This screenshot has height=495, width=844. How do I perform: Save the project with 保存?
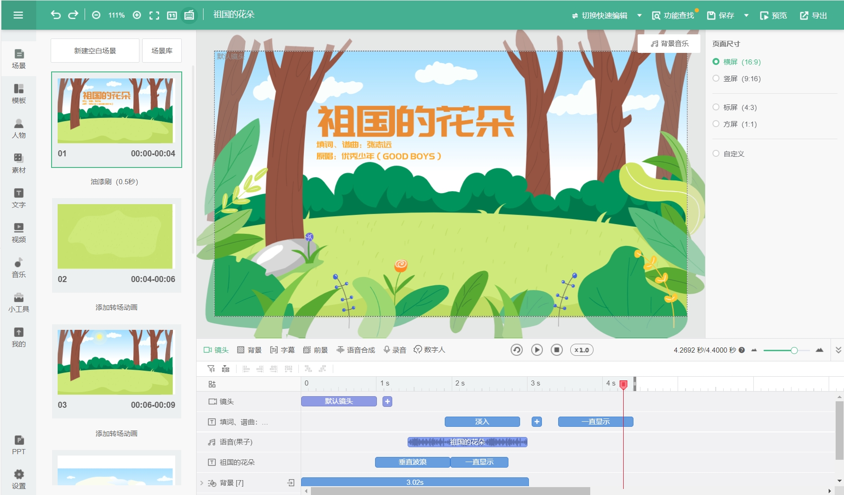click(721, 15)
